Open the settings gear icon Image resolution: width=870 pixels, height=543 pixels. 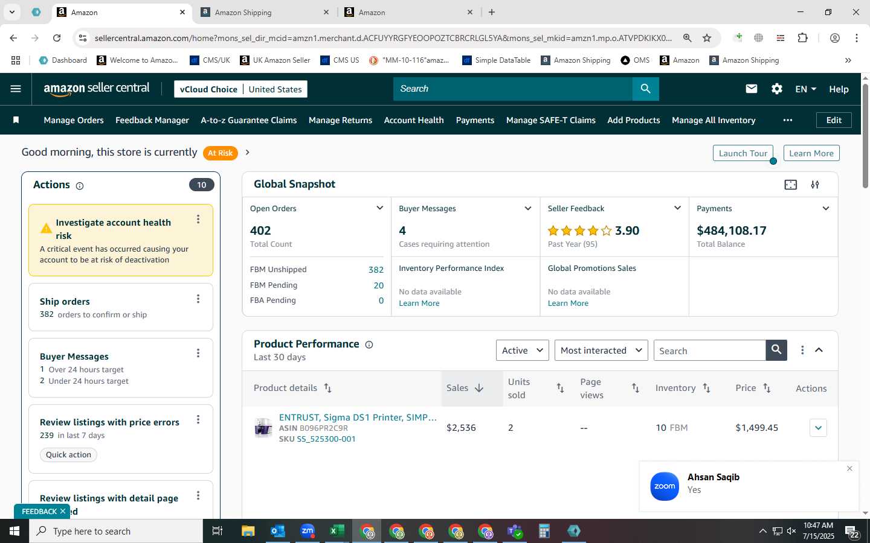[x=777, y=89]
